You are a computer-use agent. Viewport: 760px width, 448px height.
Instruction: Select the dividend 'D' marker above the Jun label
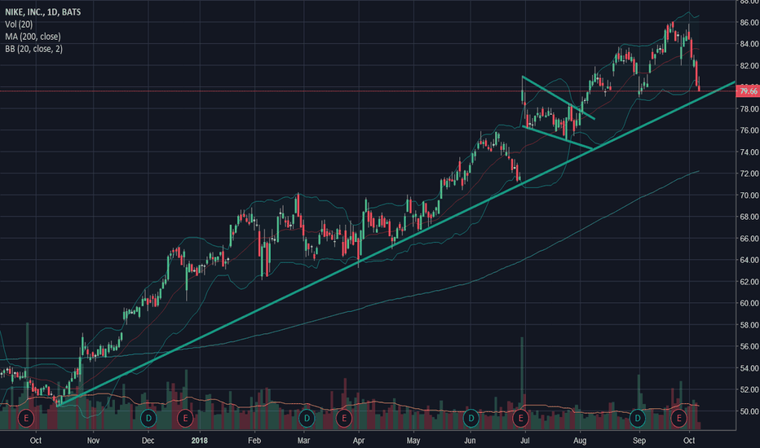(471, 418)
